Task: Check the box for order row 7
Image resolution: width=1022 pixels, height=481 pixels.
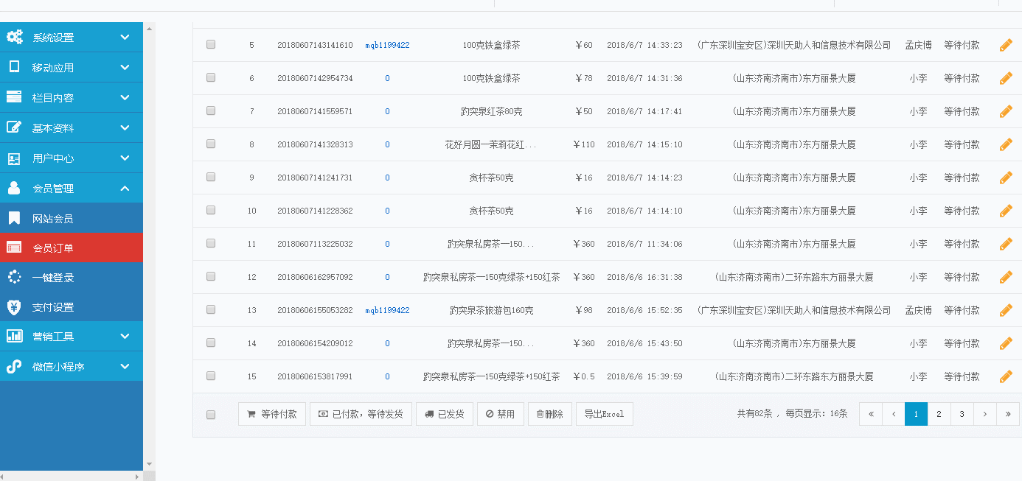Action: point(211,110)
